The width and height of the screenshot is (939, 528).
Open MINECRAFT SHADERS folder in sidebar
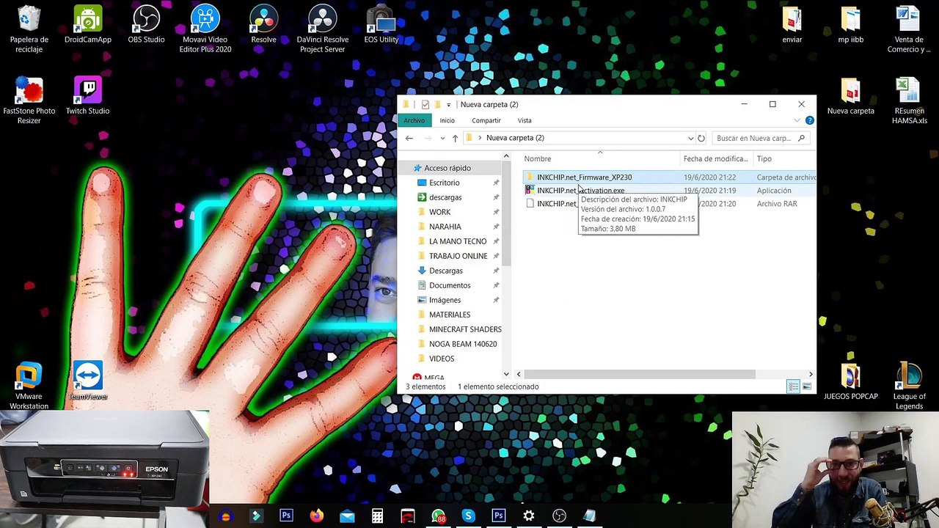465,329
